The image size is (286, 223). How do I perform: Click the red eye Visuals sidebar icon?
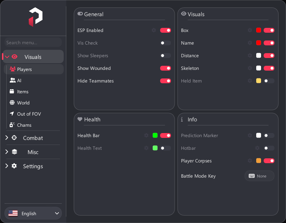click(15, 56)
